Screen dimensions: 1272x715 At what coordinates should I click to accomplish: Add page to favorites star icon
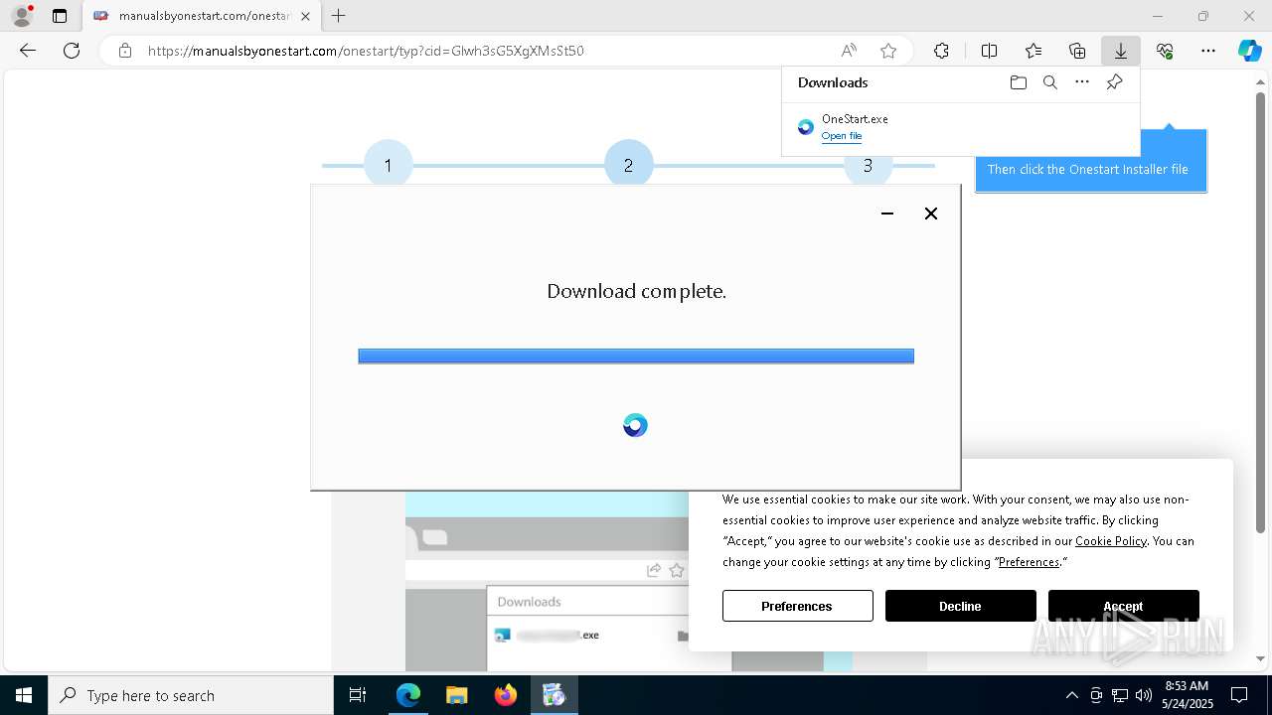888,51
